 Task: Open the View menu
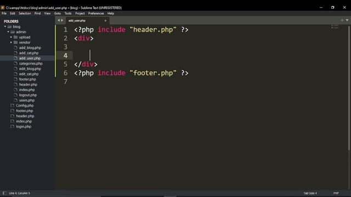47,13
